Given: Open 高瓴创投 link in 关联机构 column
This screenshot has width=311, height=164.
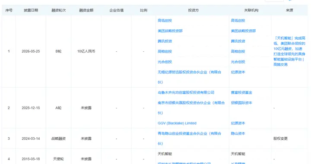Looking at the screenshot, I should tap(238, 21).
